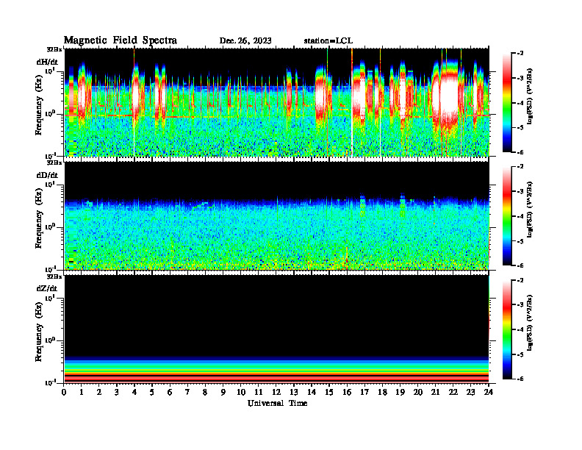Click the hour "19" tick label on time axis
582x450 pixels.
tap(400, 393)
